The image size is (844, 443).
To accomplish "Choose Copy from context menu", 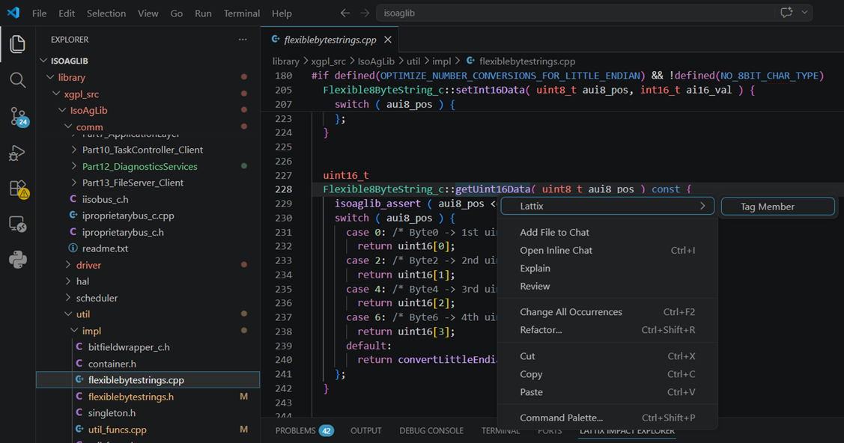I will click(x=607, y=373).
